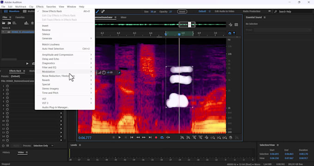Move playhead to previous marker

pyautogui.click(x=132, y=137)
